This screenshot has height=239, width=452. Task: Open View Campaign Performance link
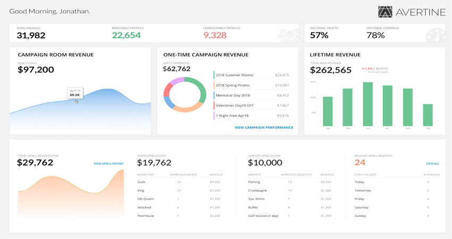point(264,127)
